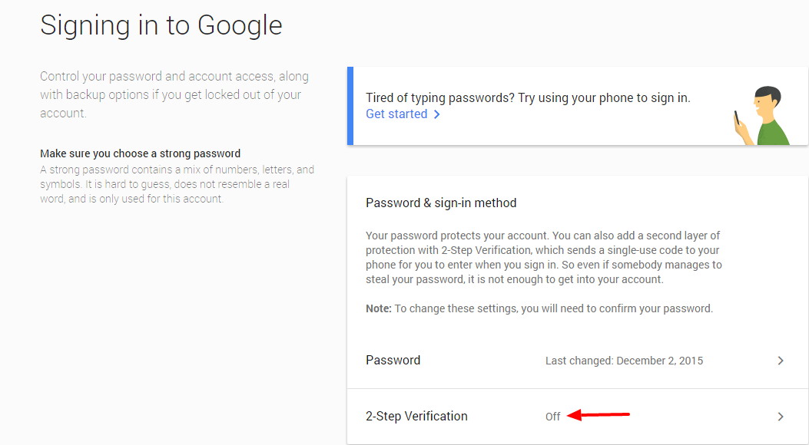Click the Get started link

(x=396, y=114)
